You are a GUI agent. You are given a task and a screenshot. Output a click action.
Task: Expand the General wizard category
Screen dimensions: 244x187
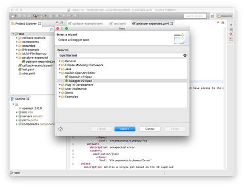coord(60,61)
